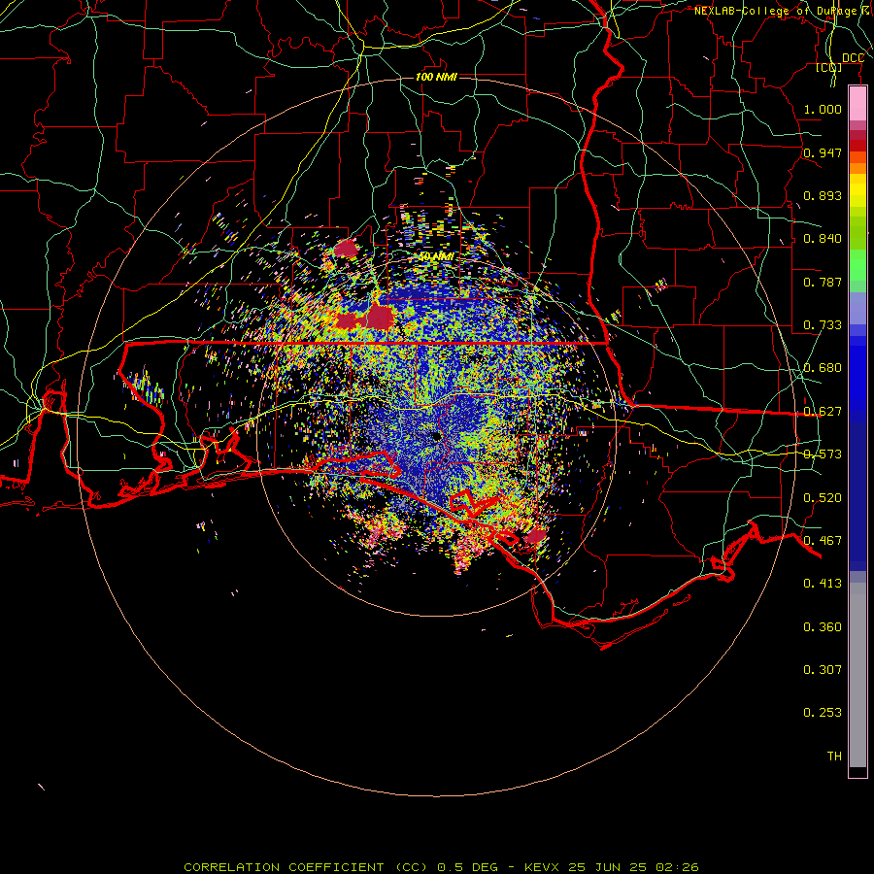Click the 0.733 legend value
Screen dimensions: 874x874
pos(823,325)
